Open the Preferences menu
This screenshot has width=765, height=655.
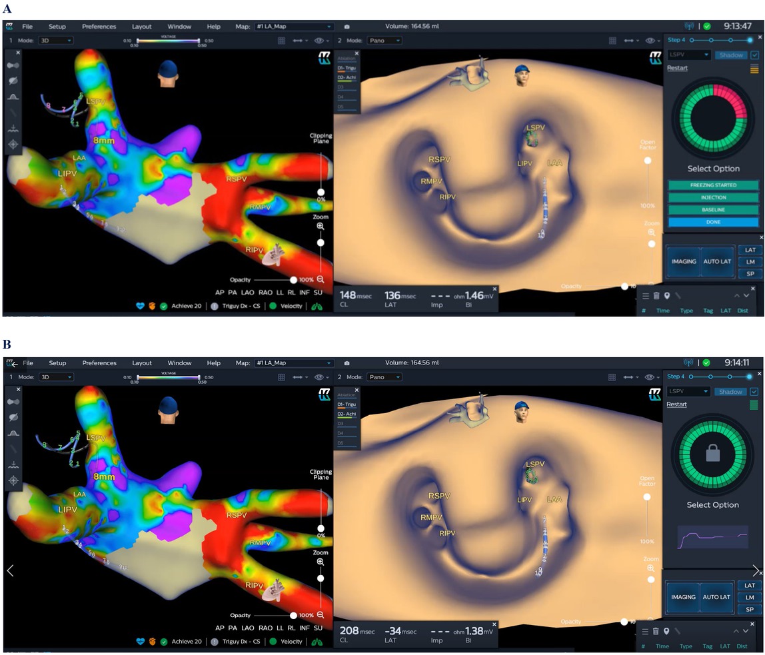tap(99, 27)
